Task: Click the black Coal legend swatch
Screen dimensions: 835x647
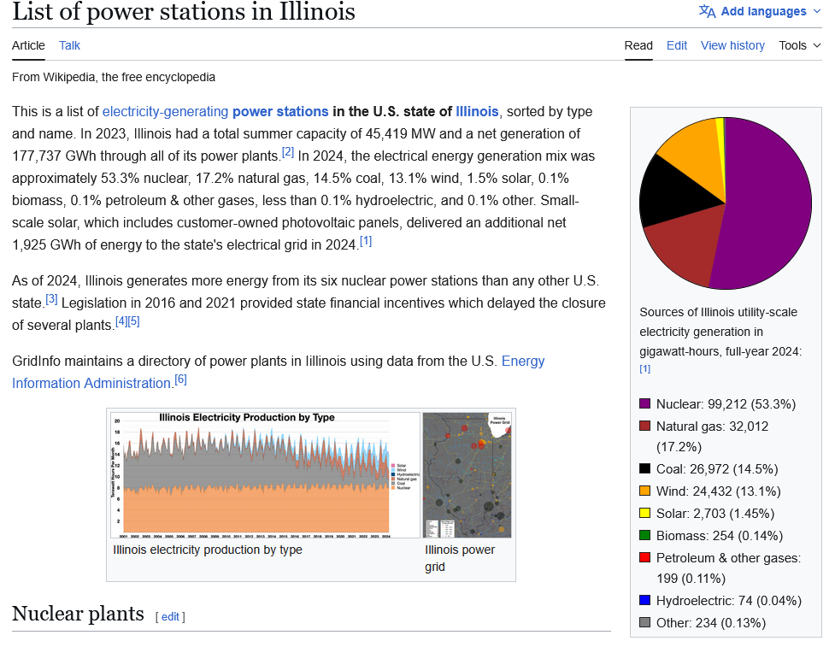Action: [x=645, y=468]
